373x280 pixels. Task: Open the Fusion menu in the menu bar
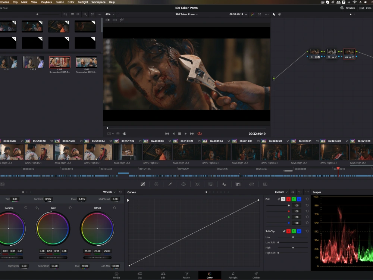click(60, 2)
